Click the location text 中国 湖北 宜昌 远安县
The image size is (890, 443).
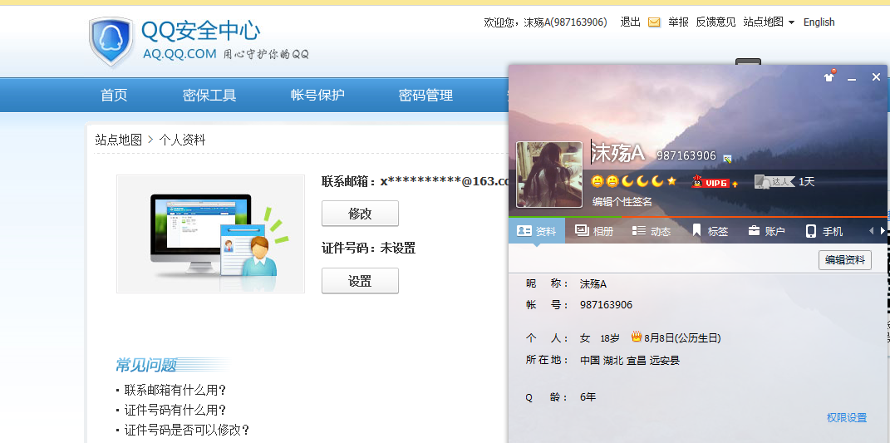pos(629,360)
